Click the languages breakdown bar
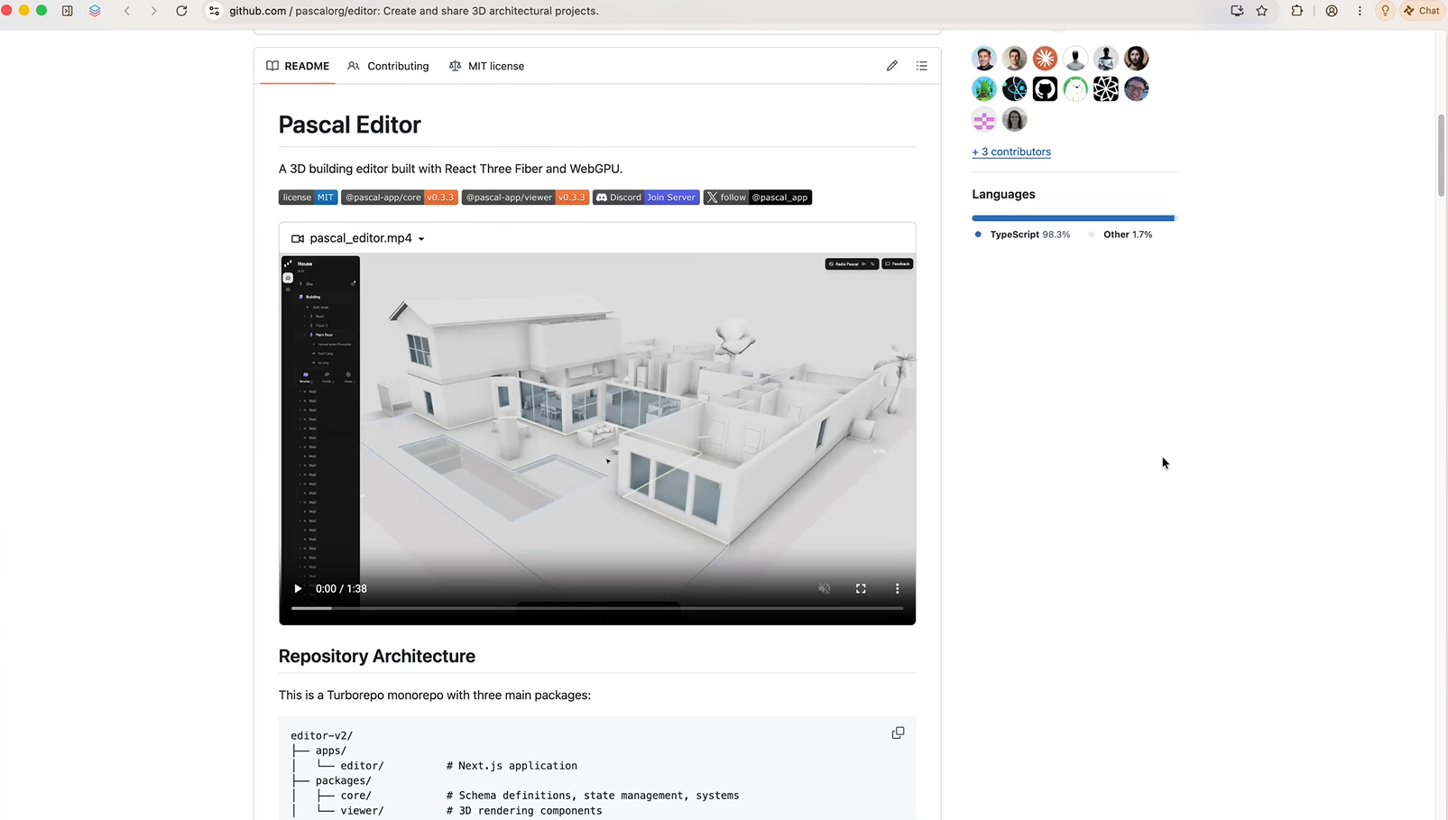The width and height of the screenshot is (1448, 820). pyautogui.click(x=1074, y=218)
